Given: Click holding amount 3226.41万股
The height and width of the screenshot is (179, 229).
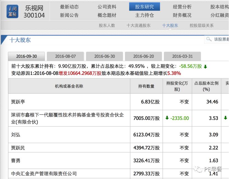Looking at the screenshot, I should tap(146, 161).
